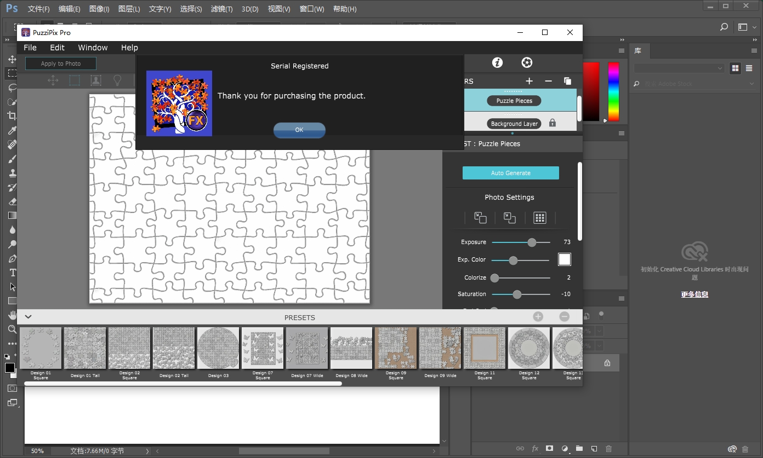The height and width of the screenshot is (458, 763).
Task: Select the Dodge tool
Action: pos(12,244)
